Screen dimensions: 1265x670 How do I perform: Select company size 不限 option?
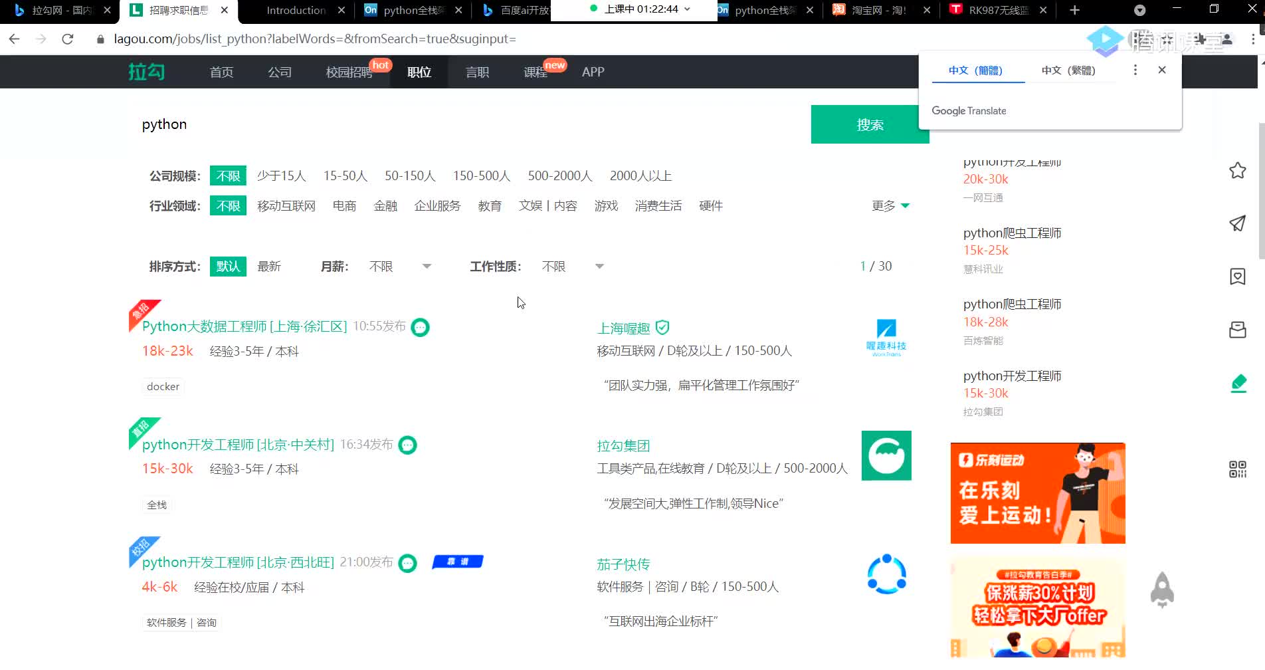click(x=228, y=175)
